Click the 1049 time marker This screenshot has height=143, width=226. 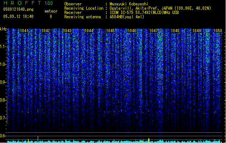tap(197, 31)
